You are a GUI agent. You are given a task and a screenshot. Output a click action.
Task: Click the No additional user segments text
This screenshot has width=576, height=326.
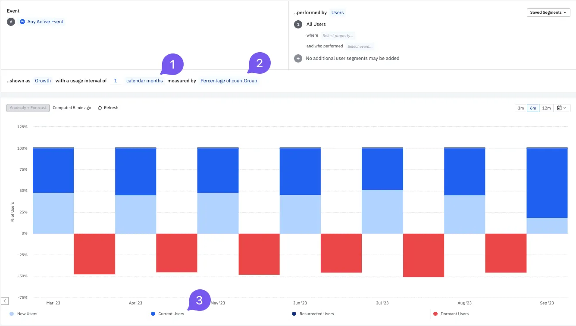(x=353, y=58)
